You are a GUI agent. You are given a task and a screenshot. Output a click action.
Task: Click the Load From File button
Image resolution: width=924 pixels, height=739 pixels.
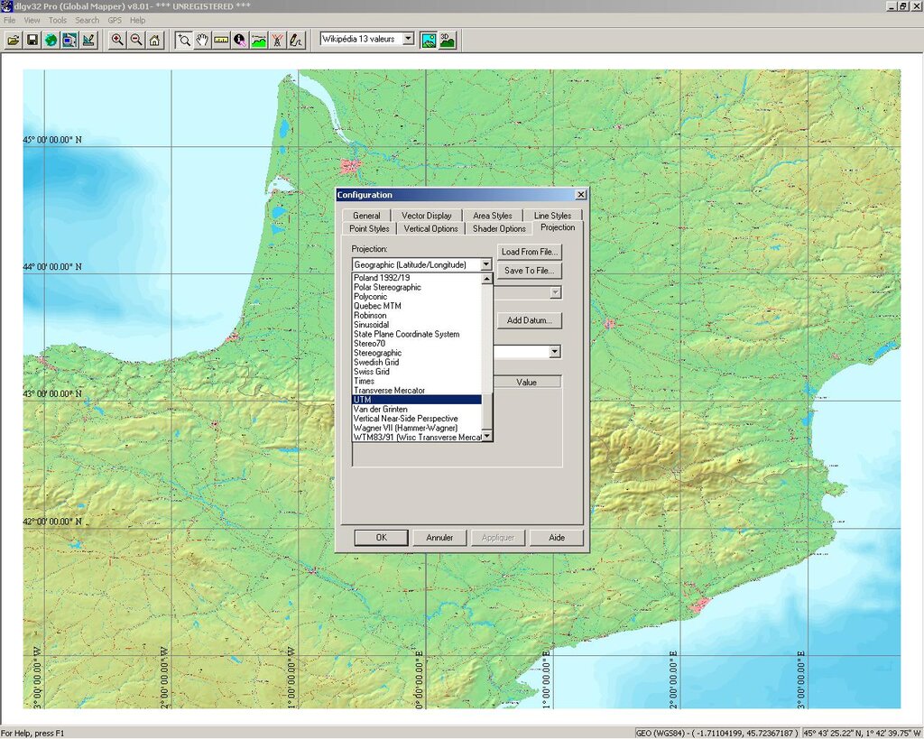[x=529, y=252]
